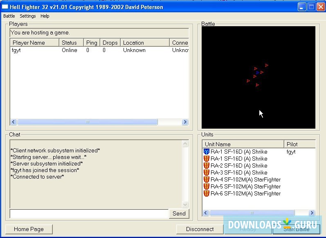Click the pilot name fgyt in Units

pos(291,152)
